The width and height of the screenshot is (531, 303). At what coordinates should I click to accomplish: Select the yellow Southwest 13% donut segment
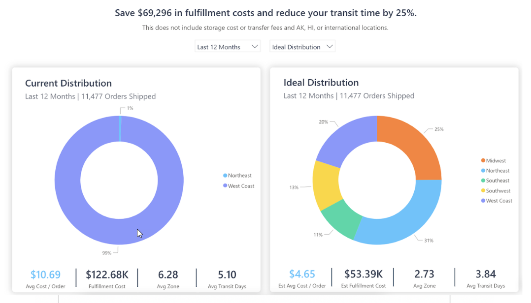[326, 184]
